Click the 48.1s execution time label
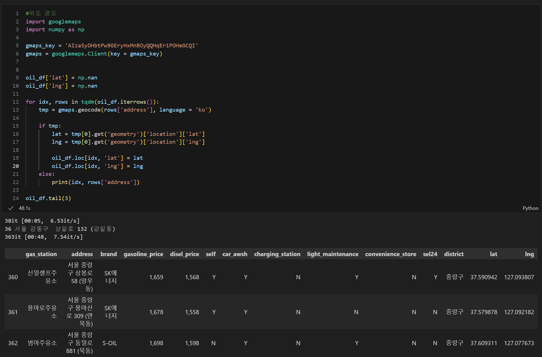 click(x=25, y=208)
